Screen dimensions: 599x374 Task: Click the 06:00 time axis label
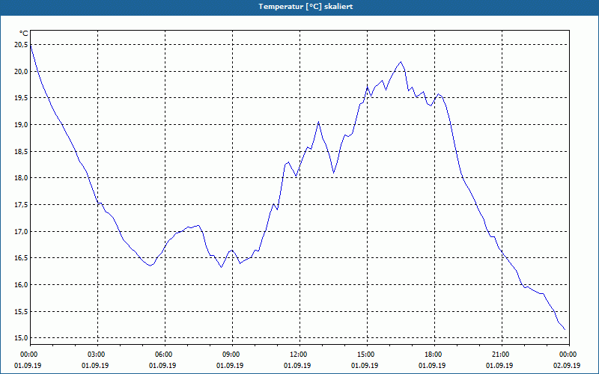point(165,355)
